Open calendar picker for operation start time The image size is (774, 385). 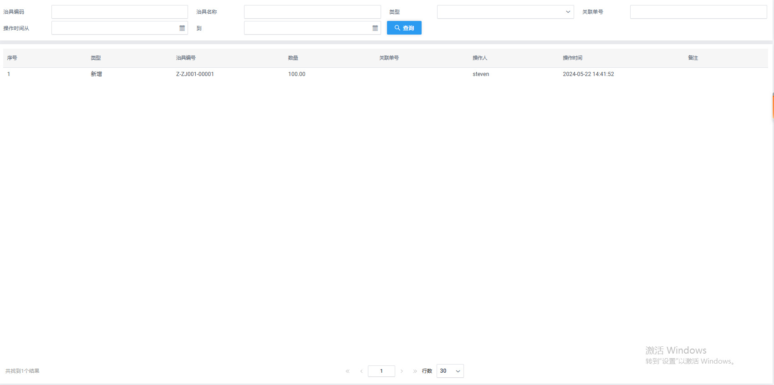(182, 28)
